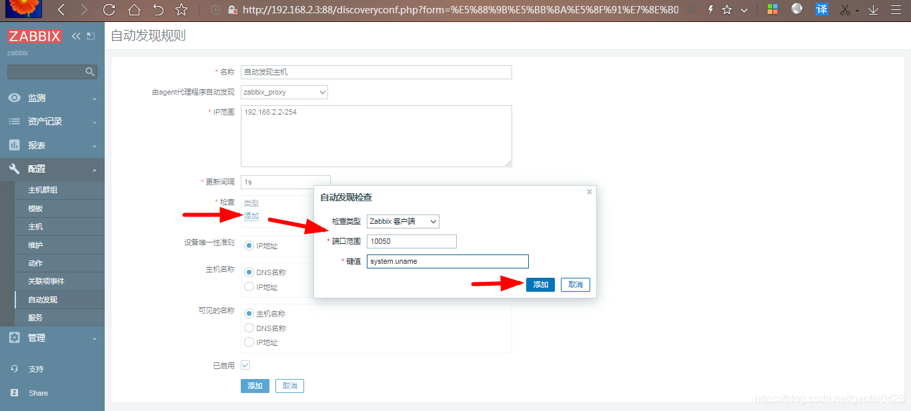Viewport: 911px width, 411px height.
Task: Click the sidebar search magnifier icon
Action: 90,71
